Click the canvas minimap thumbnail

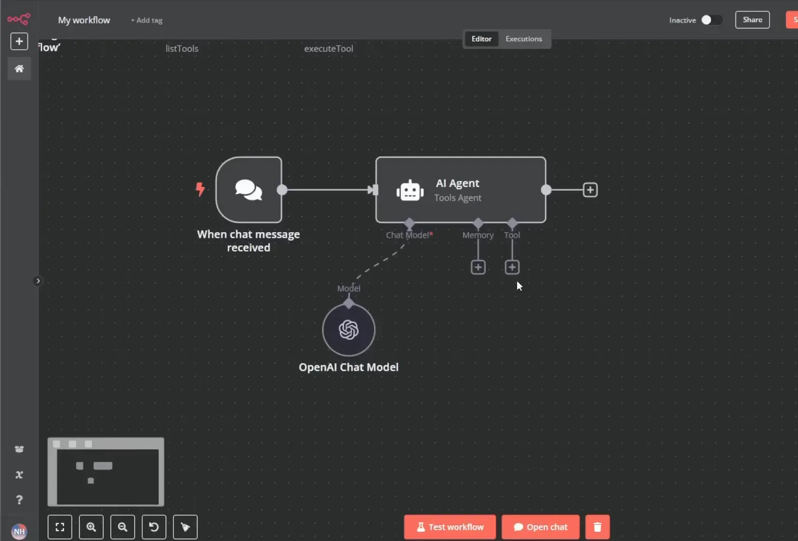106,472
